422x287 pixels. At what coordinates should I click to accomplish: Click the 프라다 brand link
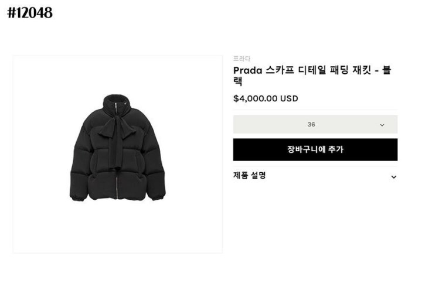[x=241, y=59]
